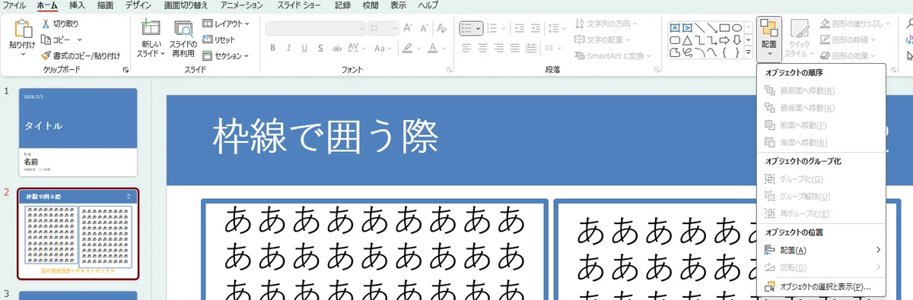Open the font size 32 dropdown
913x300 pixels.
point(383,28)
